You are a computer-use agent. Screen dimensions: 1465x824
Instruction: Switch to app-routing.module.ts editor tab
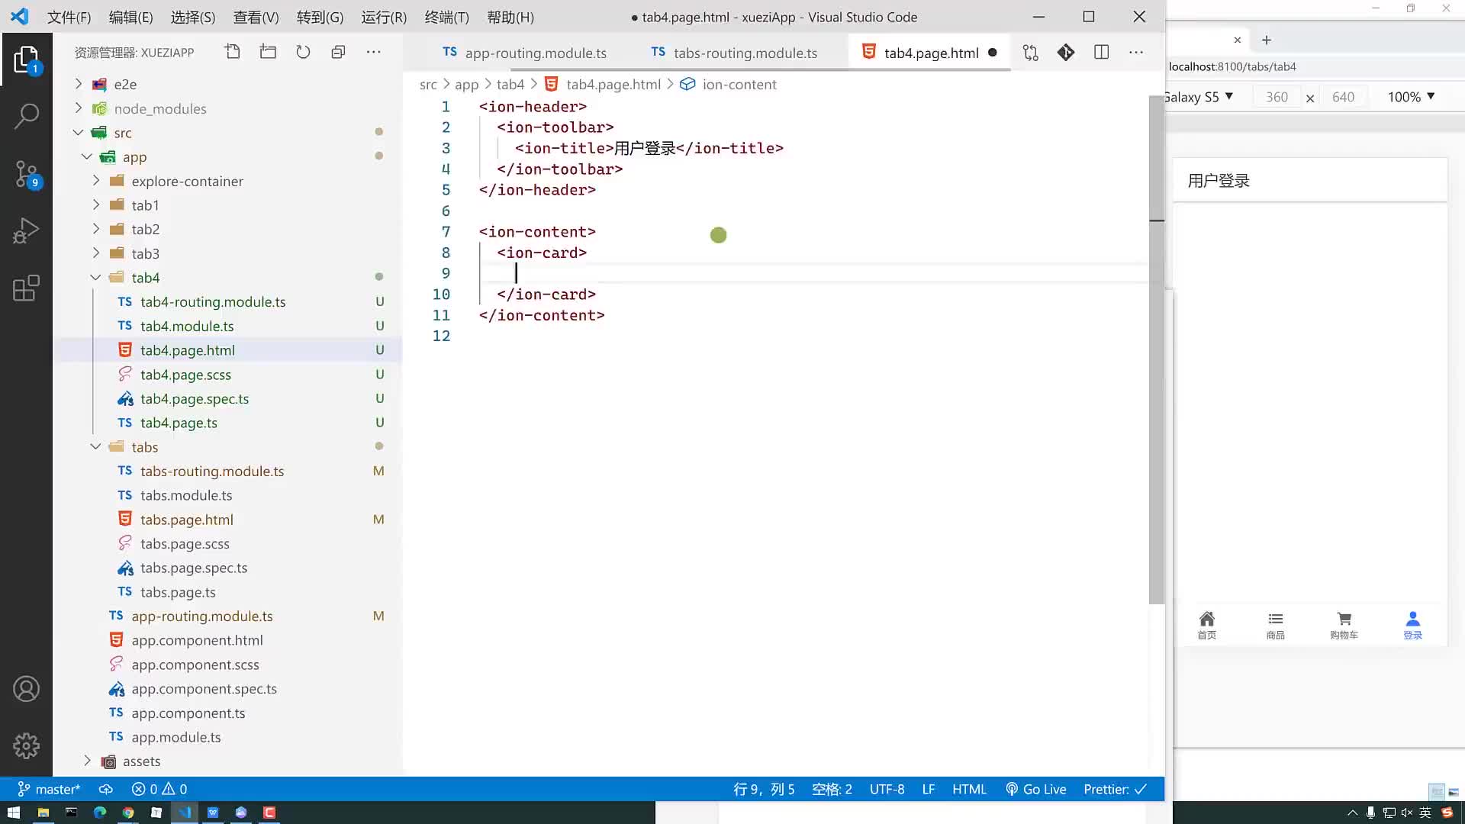click(x=524, y=53)
